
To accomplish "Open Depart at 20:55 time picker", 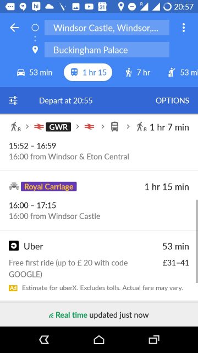I will [x=66, y=100].
